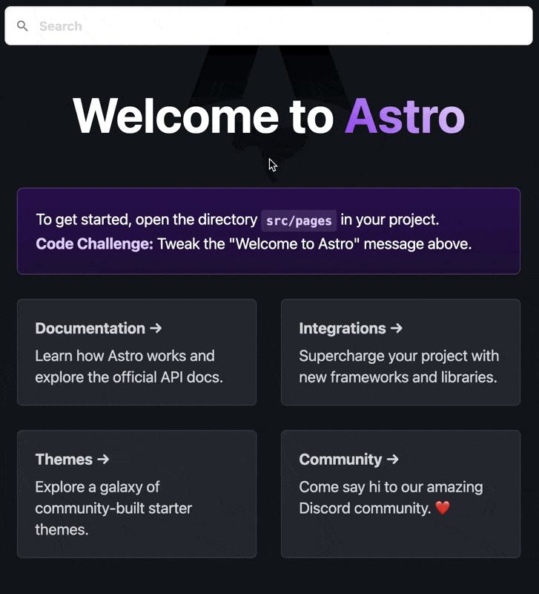Open the Integrations link heading
The width and height of the screenshot is (539, 594).
coord(351,328)
